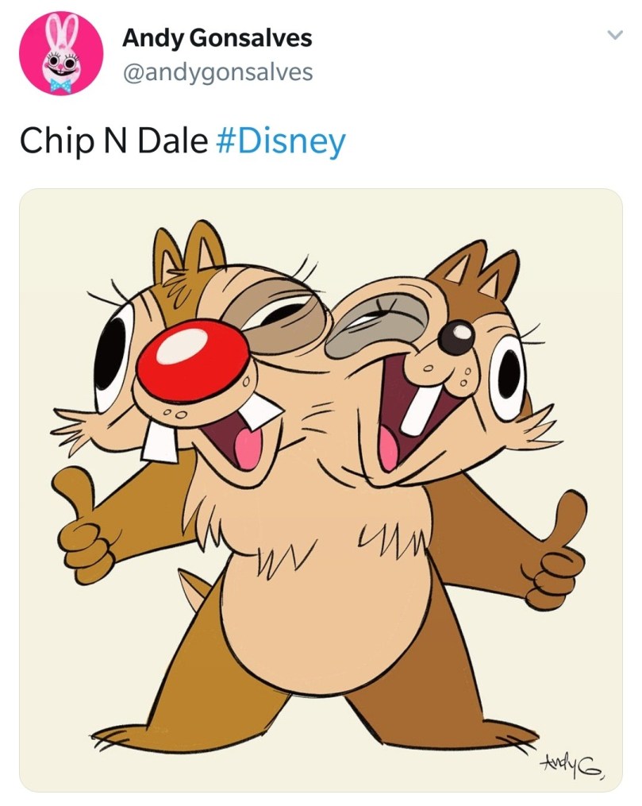Click the 'Chip N Dale' tweet text
The width and height of the screenshot is (642, 806).
(x=113, y=141)
